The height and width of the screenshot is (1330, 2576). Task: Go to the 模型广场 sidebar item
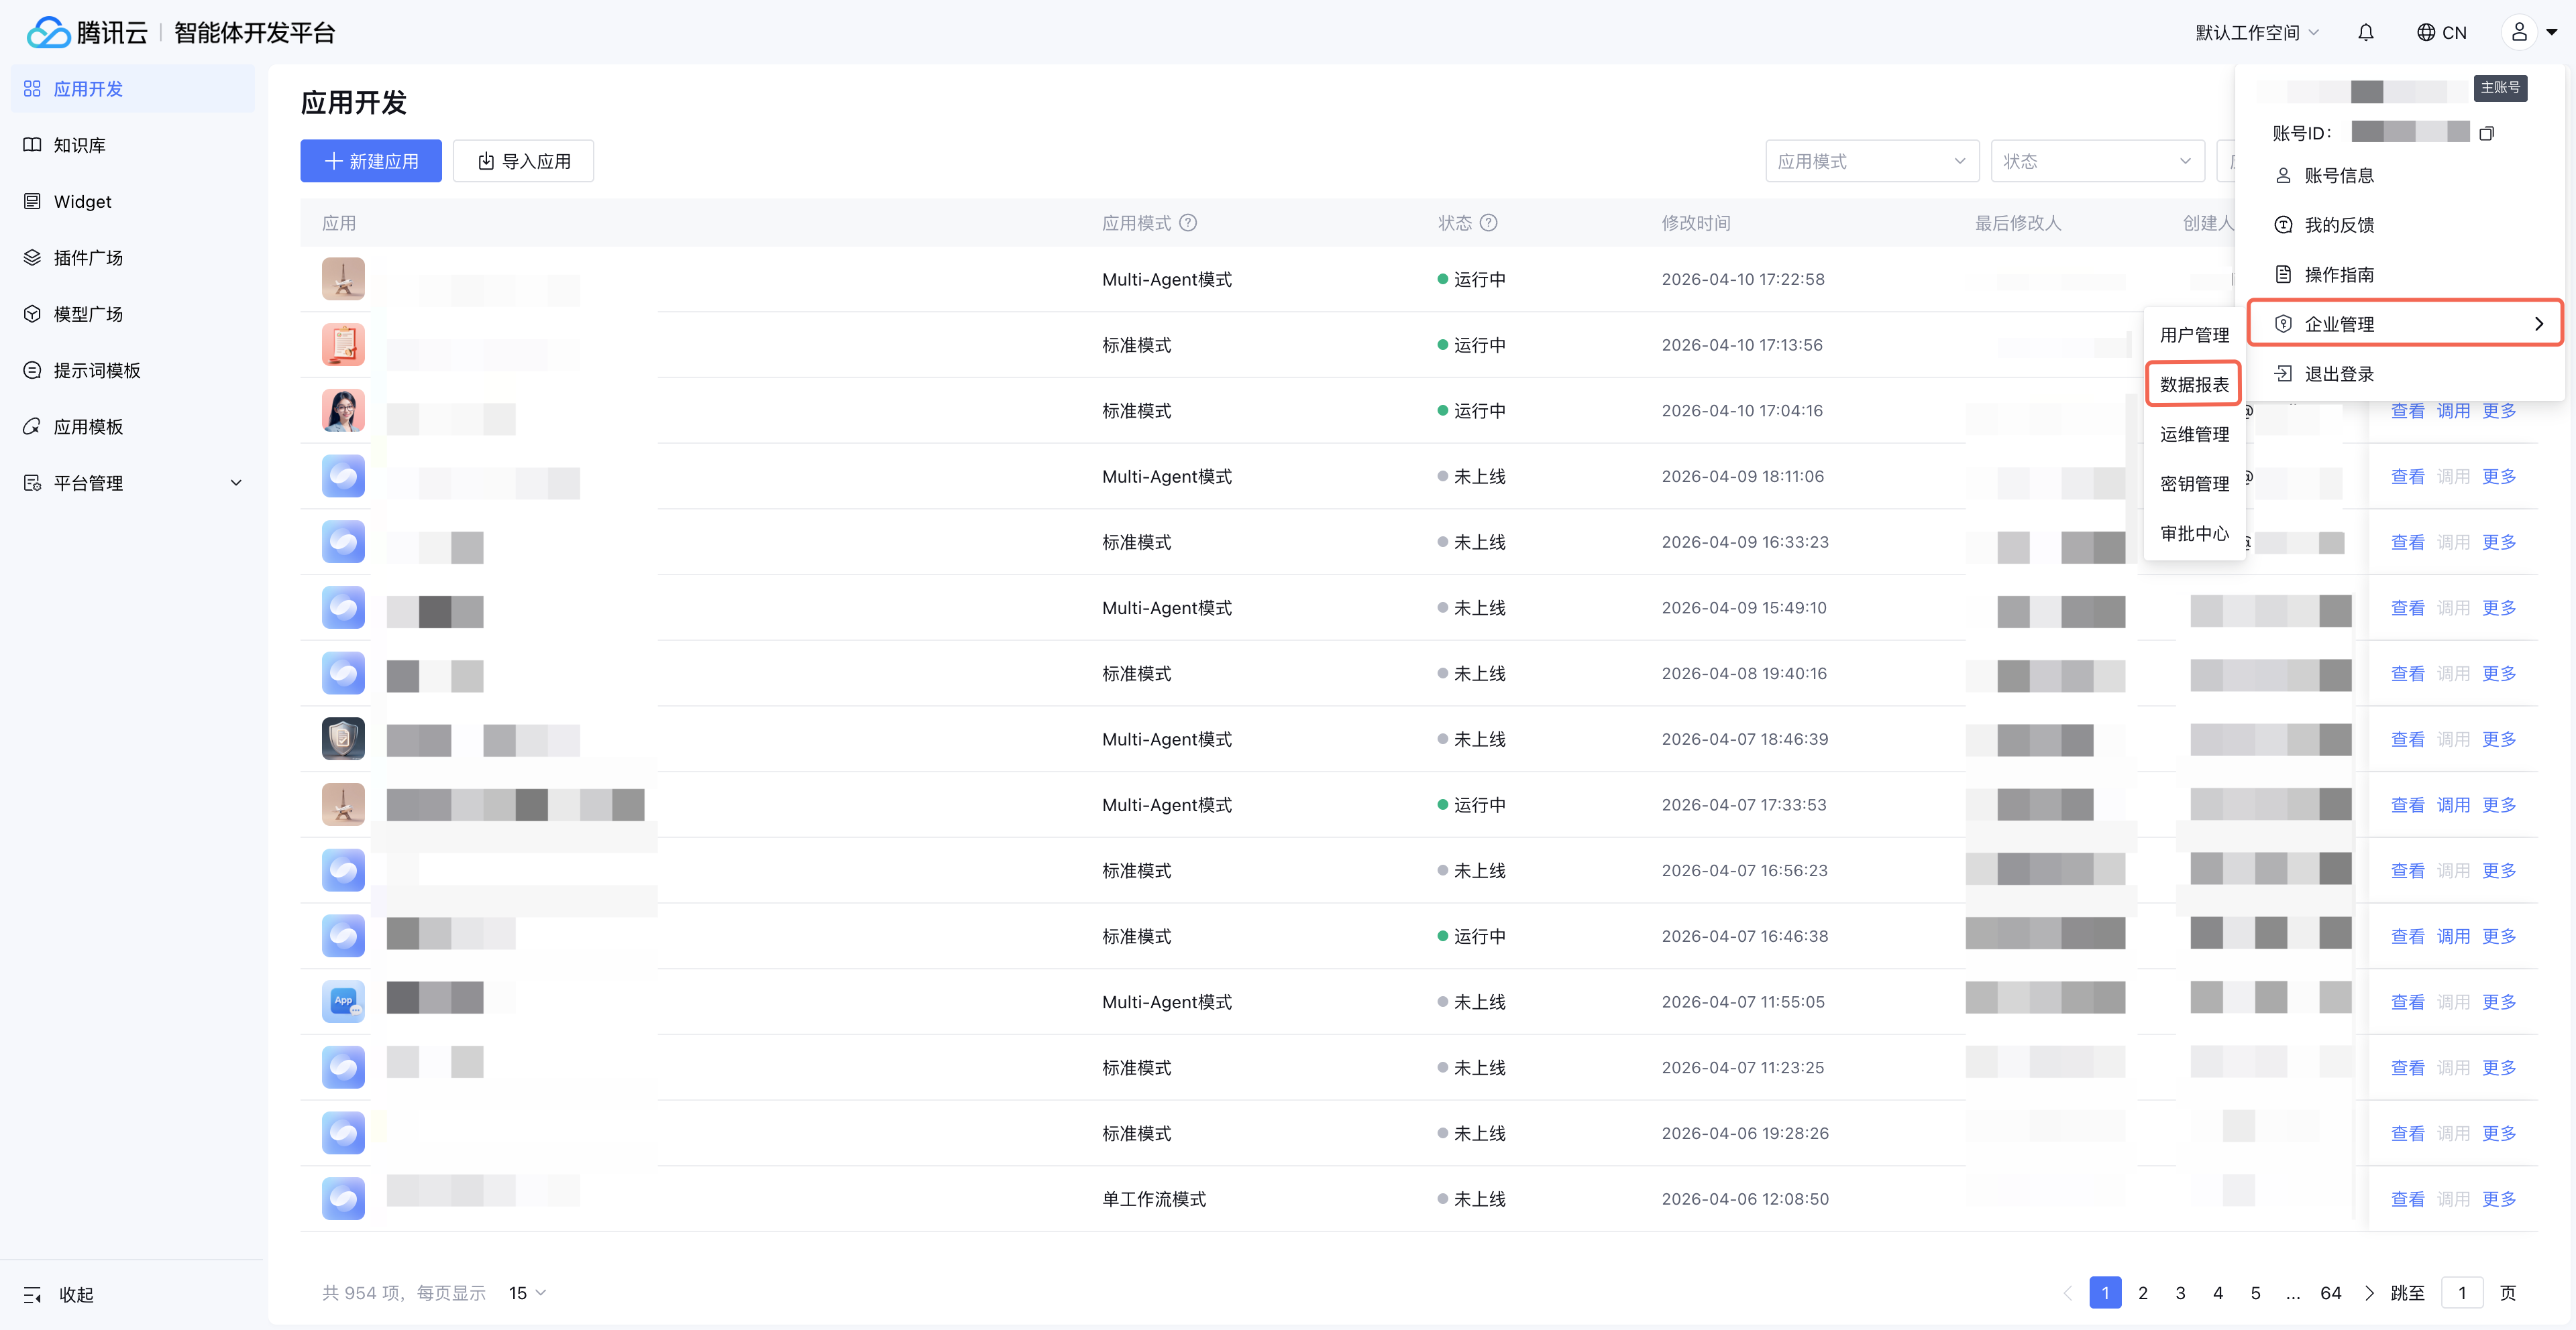(x=88, y=314)
